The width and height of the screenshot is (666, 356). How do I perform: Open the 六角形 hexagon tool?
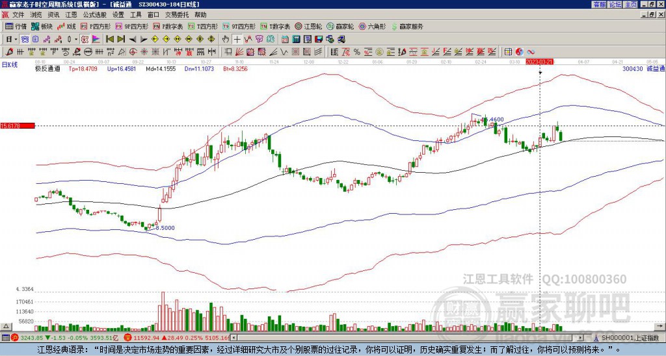372,26
